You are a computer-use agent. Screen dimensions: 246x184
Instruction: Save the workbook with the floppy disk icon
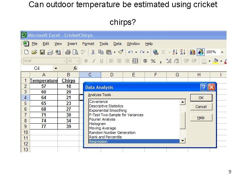[42, 52]
